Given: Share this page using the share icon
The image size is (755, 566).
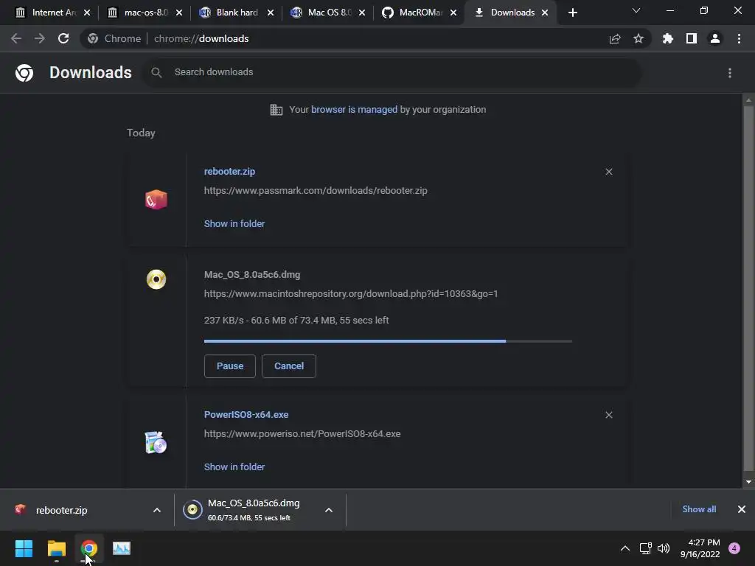Looking at the screenshot, I should click(x=615, y=38).
